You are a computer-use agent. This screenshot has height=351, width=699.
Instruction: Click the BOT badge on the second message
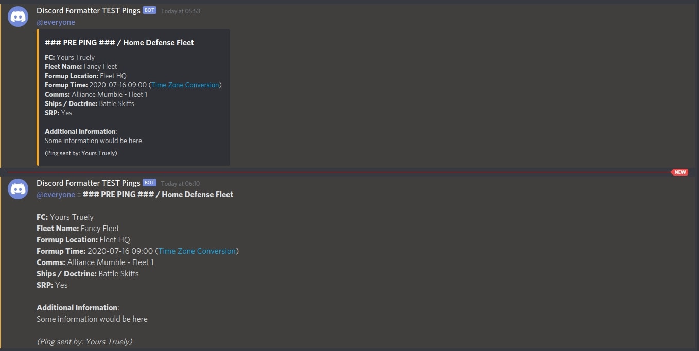tap(149, 182)
